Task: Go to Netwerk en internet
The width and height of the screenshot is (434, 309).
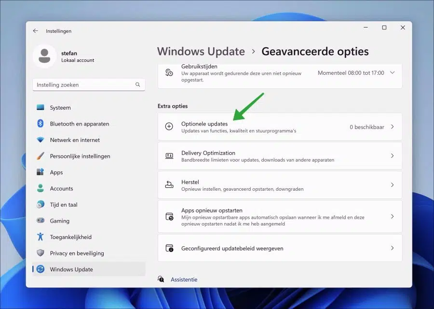Action: pos(89,140)
